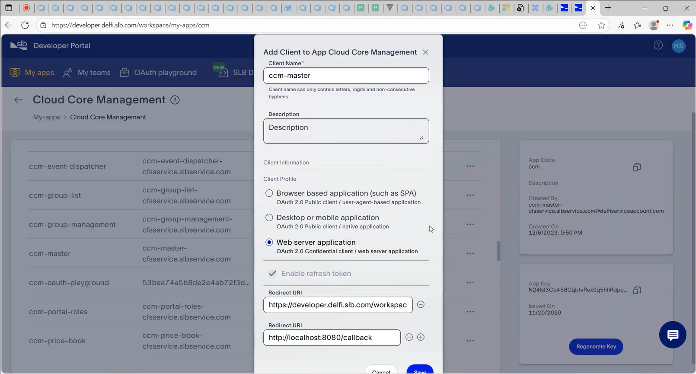Click the localhost callback Redirect URI field

click(332, 338)
